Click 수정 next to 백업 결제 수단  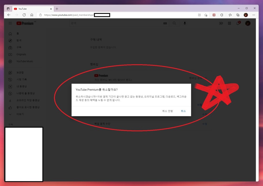[x=204, y=124]
